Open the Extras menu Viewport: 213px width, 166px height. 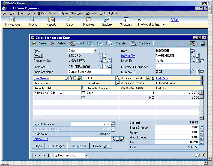(x=113, y=13)
